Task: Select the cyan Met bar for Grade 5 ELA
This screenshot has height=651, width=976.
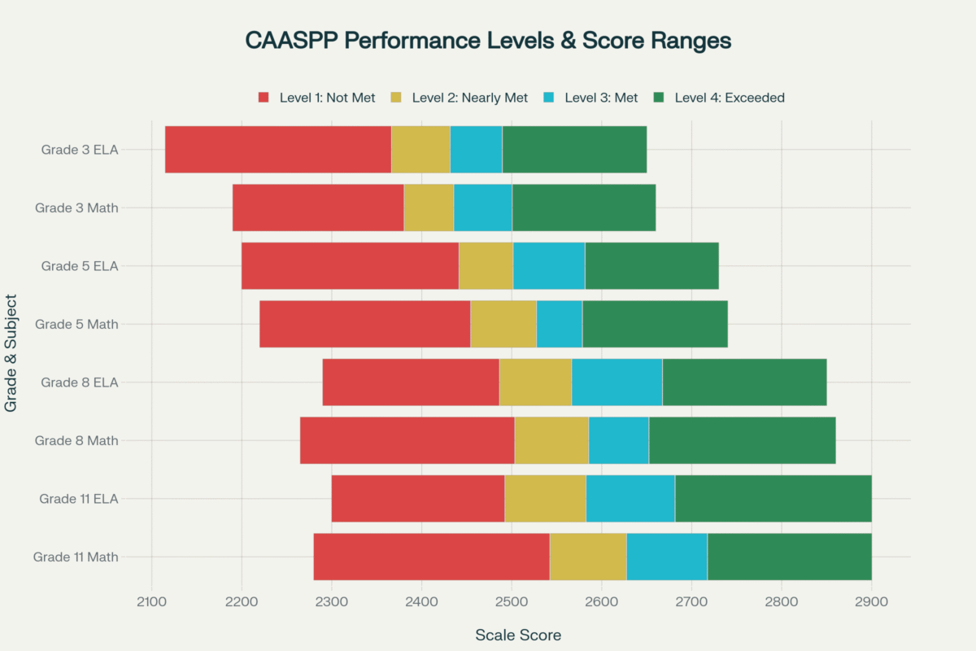Action: 549,266
